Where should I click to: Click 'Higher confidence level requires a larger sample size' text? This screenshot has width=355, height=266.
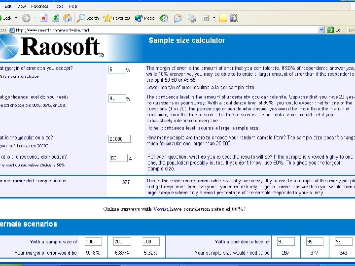tap(203, 128)
